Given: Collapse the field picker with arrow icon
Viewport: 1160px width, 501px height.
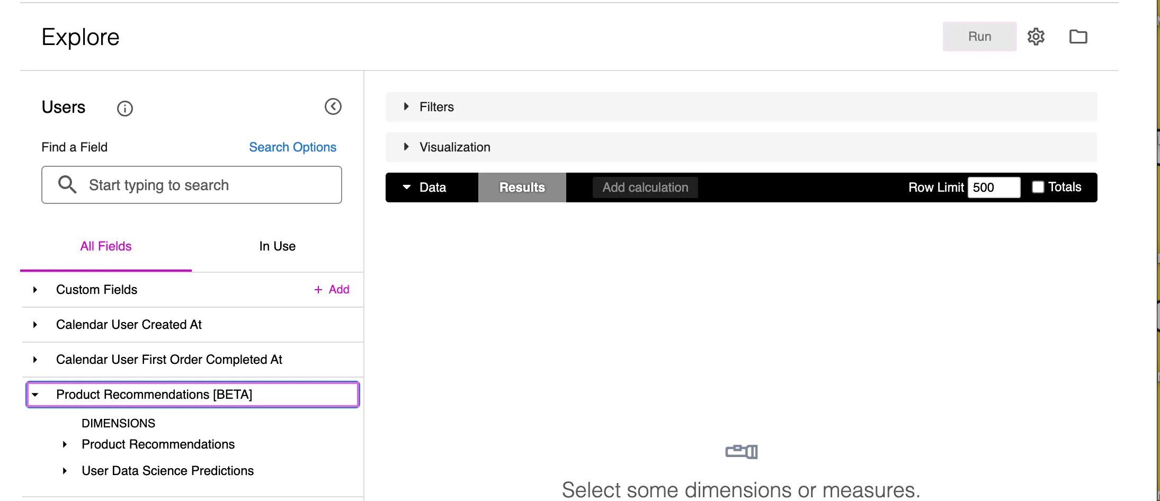Looking at the screenshot, I should (x=333, y=106).
